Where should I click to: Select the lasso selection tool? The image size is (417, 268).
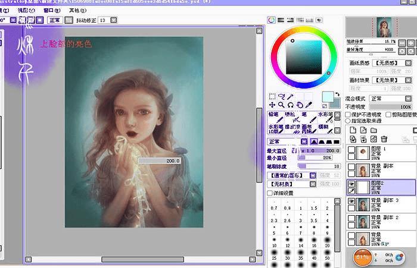281,96
